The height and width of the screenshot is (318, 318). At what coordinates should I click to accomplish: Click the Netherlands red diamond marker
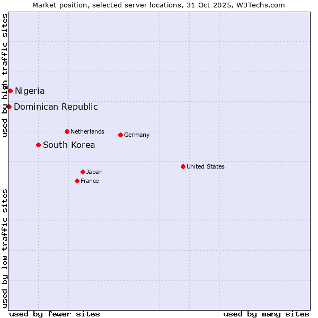tap(67, 131)
